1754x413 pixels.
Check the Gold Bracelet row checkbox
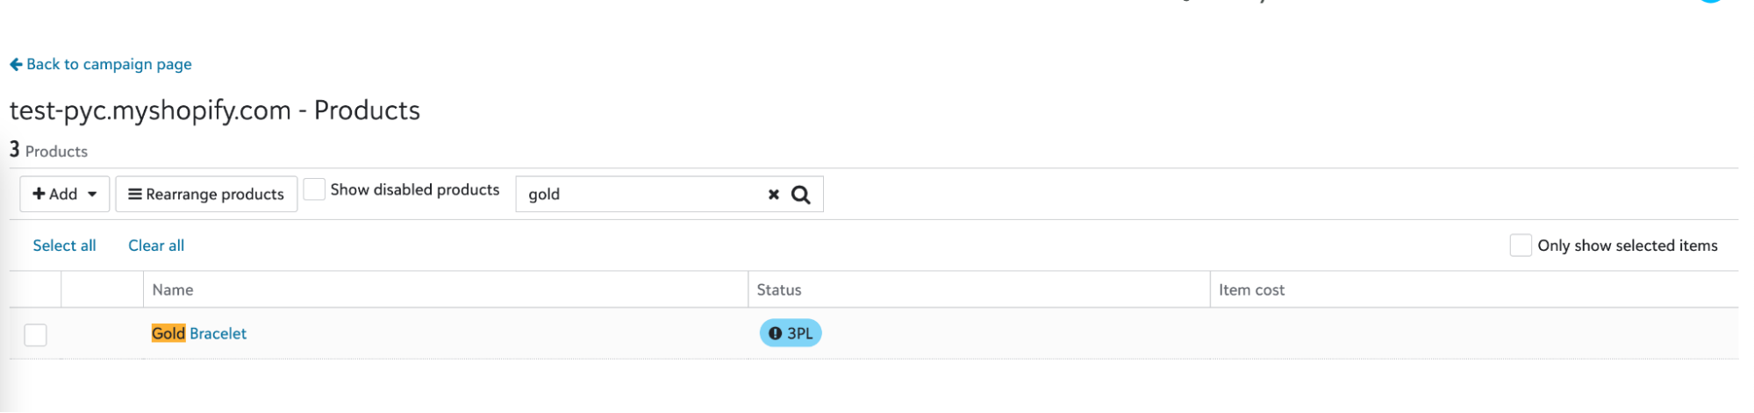35,334
